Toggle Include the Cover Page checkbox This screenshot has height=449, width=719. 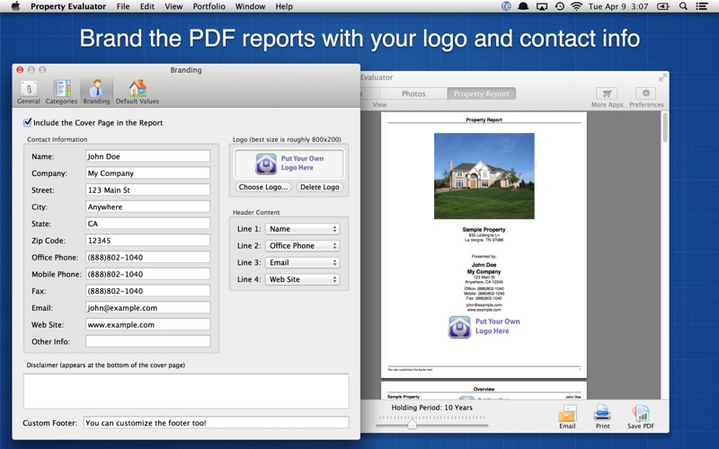click(x=28, y=122)
